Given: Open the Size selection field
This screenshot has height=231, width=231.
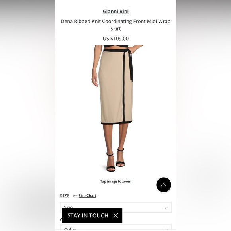Looking at the screenshot, I should [115, 207].
